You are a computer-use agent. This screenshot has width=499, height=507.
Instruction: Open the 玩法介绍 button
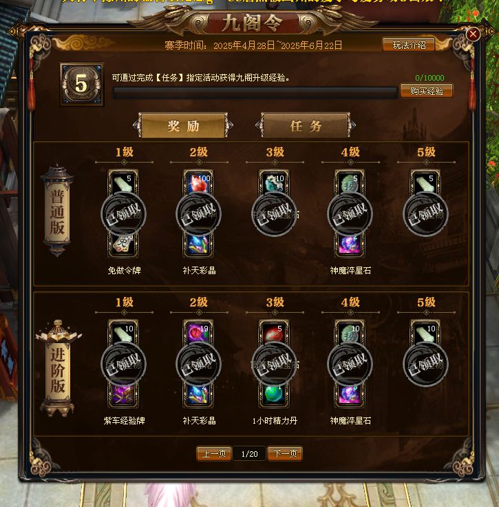pos(409,45)
